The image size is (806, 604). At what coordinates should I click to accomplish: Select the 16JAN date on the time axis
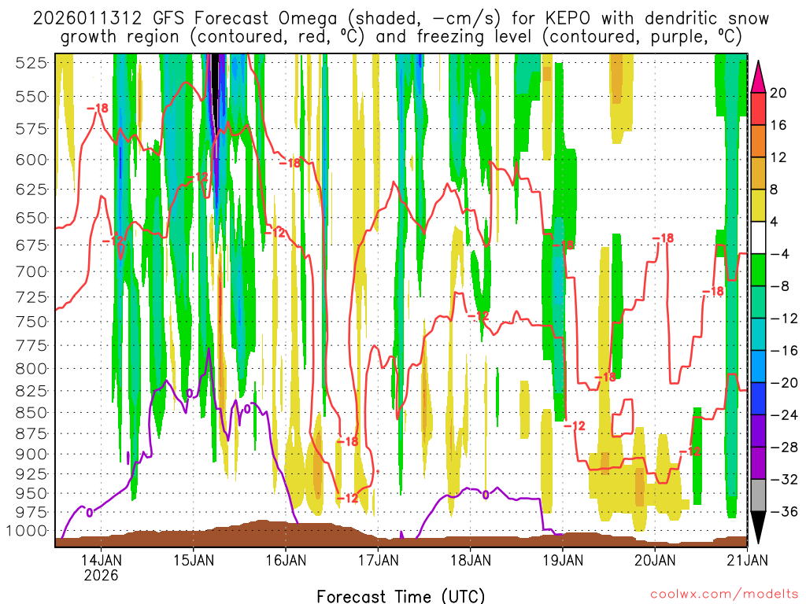(x=286, y=560)
